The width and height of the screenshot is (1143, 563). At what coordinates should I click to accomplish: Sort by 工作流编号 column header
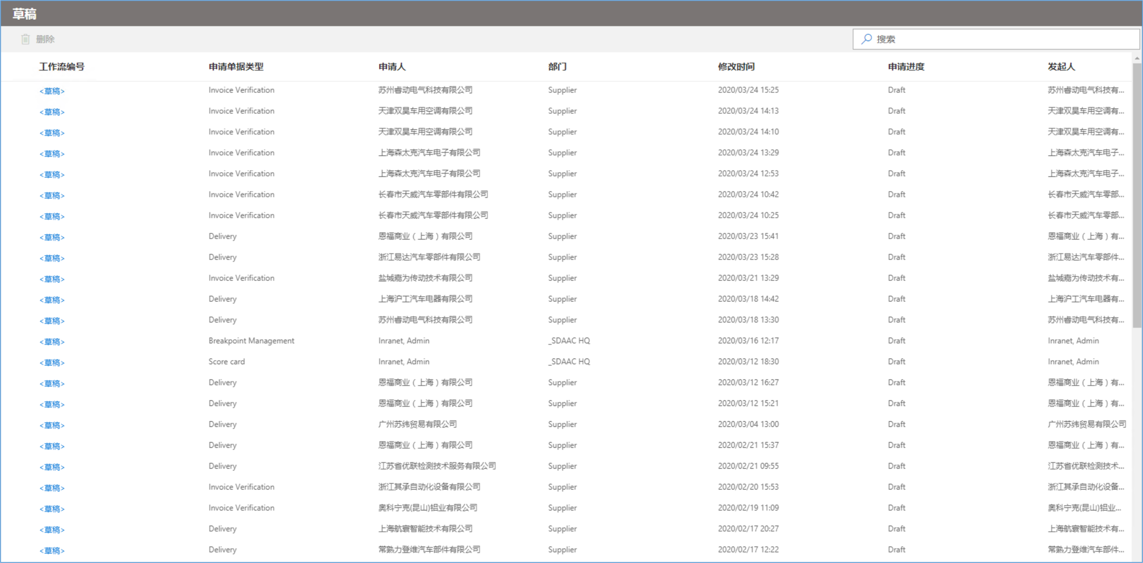pos(62,66)
